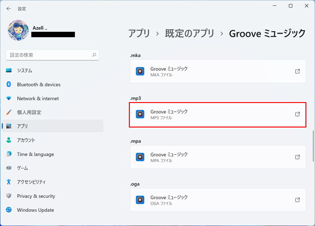Screen dimensions: 315x226
Task: Select アプリ in the sidebar
Action: point(53,126)
